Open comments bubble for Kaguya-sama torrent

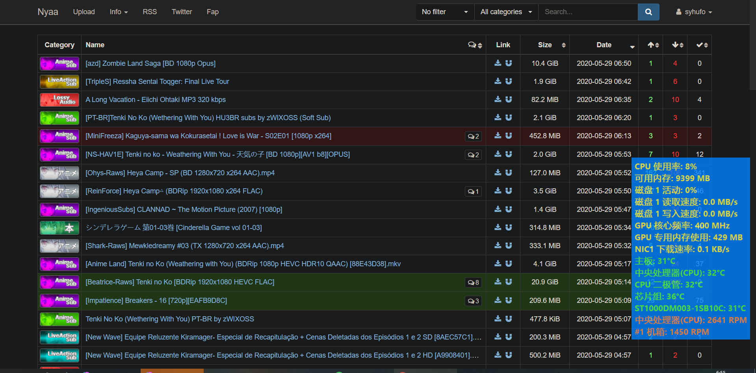[x=473, y=136]
